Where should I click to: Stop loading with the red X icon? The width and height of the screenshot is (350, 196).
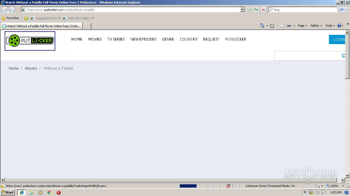pyautogui.click(x=263, y=10)
